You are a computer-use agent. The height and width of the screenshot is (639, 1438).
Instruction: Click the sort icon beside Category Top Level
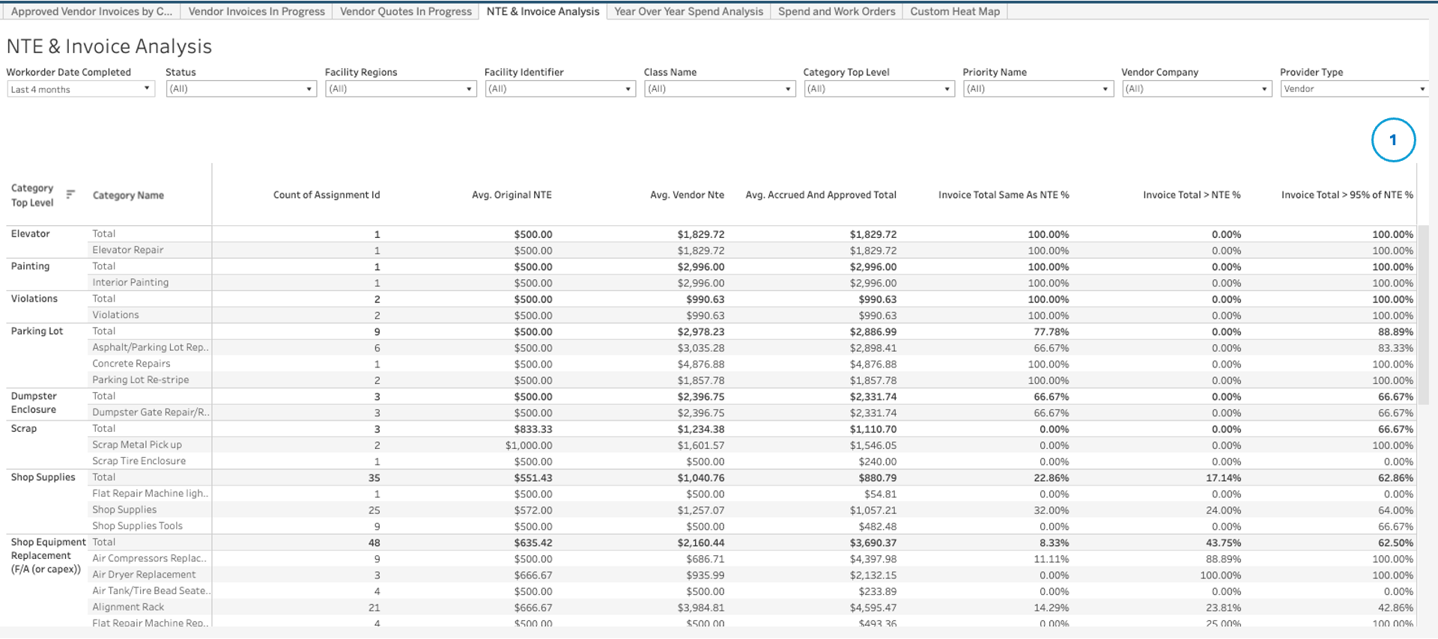pyautogui.click(x=70, y=195)
